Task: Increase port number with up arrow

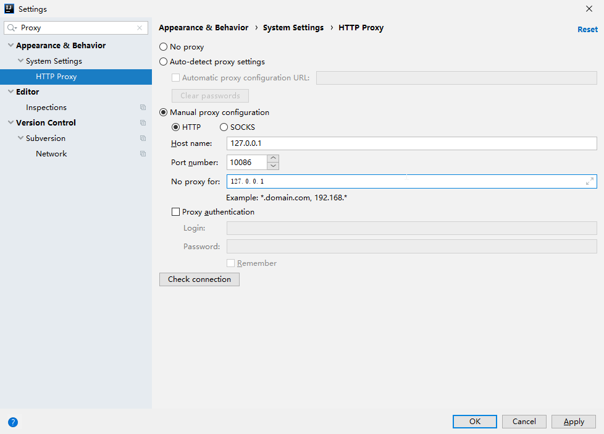Action: tap(273, 158)
